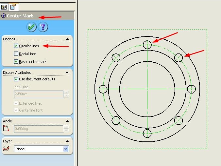Click the Center Mark panel title text
The height and width of the screenshot is (166, 221).
[20, 16]
